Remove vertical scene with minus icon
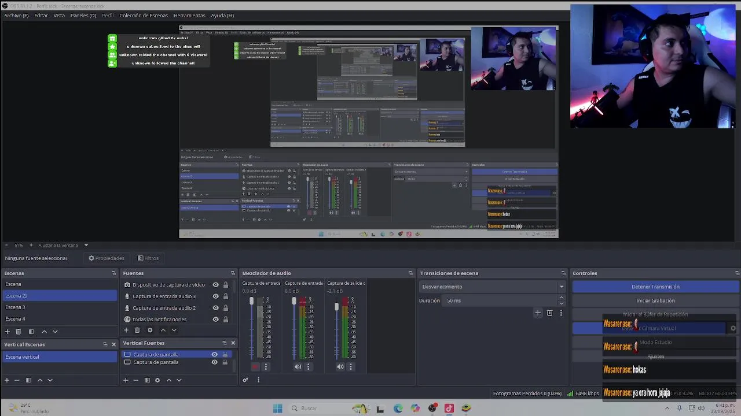The height and width of the screenshot is (416, 741). click(17, 380)
